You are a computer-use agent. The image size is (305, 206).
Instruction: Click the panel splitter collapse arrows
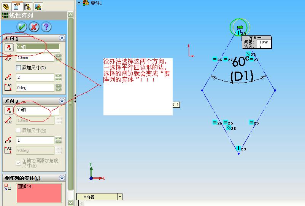point(75,99)
